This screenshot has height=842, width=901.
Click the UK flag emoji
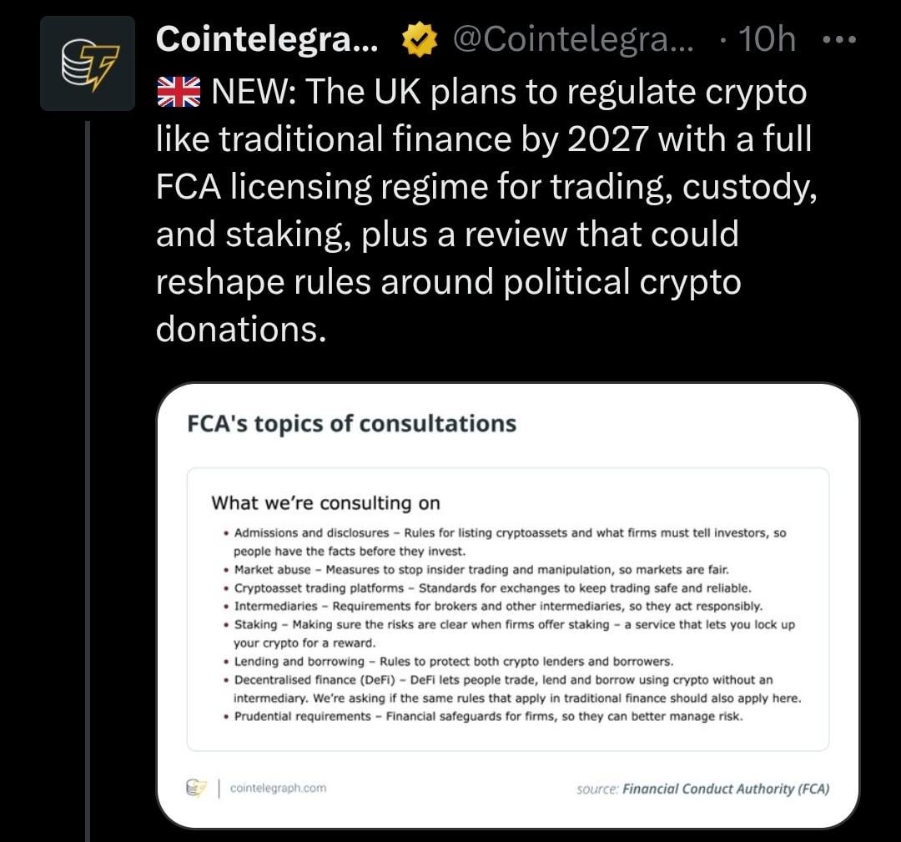(179, 91)
